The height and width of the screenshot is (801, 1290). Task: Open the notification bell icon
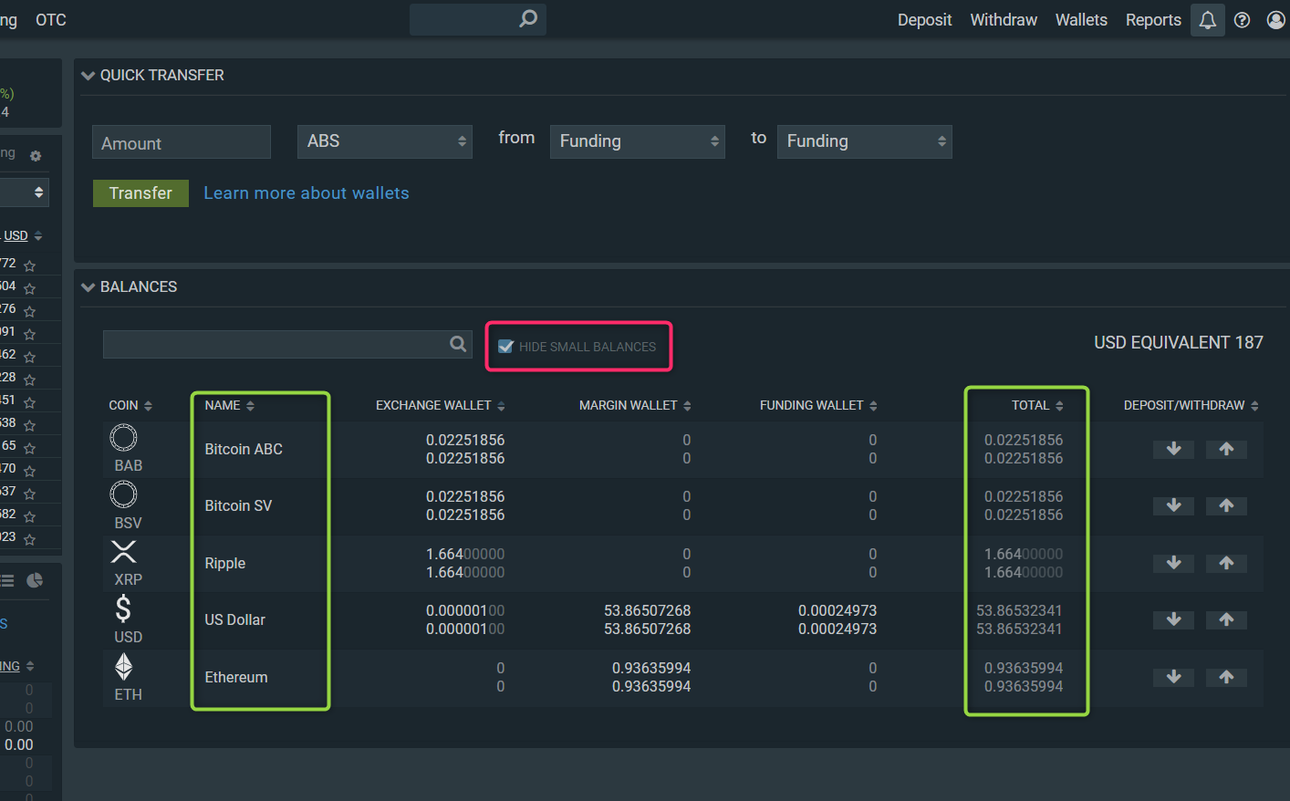tap(1207, 19)
